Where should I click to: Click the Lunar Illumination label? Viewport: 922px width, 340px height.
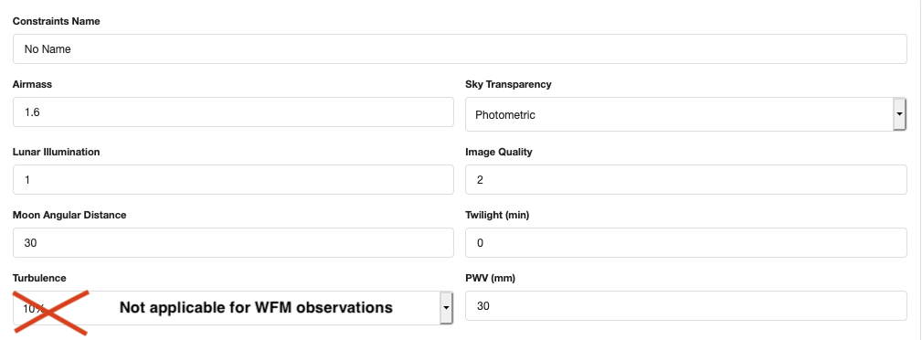pyautogui.click(x=57, y=152)
